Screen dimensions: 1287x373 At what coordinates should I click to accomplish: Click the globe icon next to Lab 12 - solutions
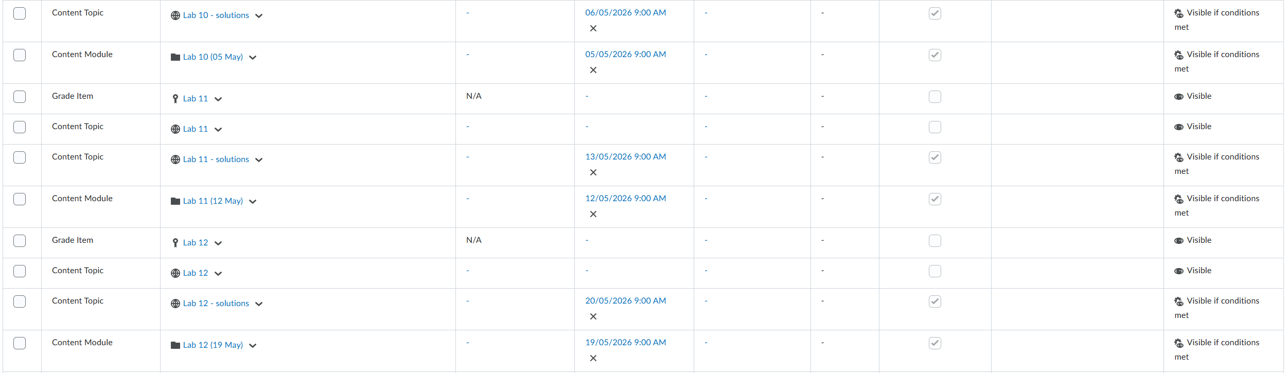[x=175, y=304]
